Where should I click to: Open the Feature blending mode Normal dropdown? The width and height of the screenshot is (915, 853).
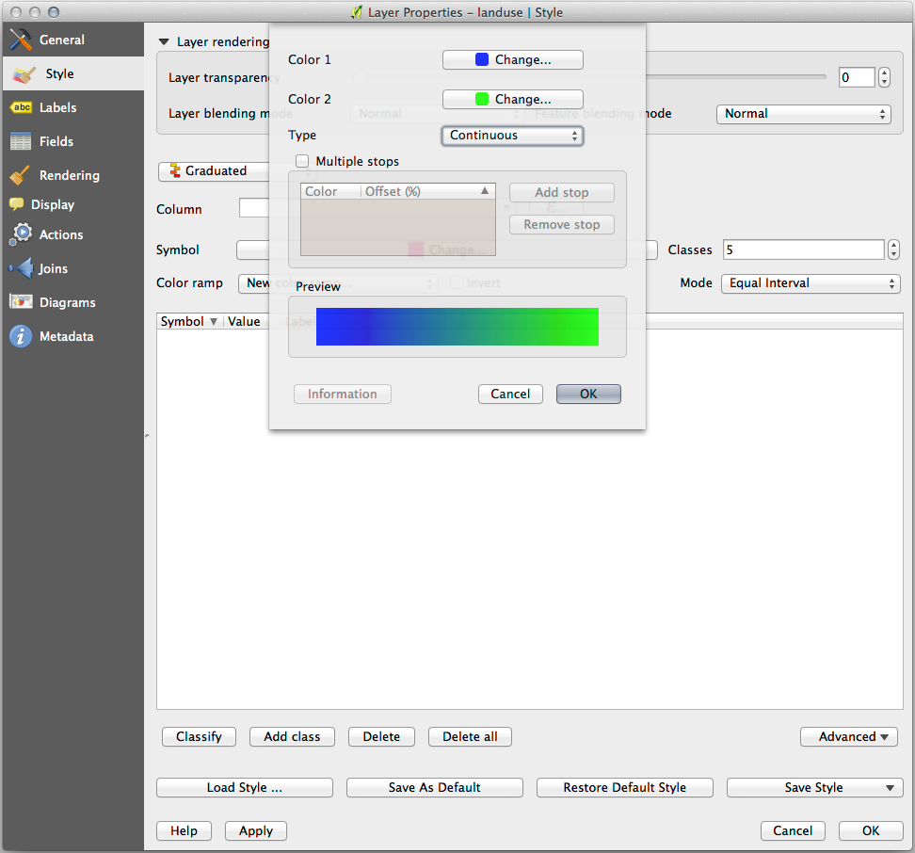click(803, 114)
